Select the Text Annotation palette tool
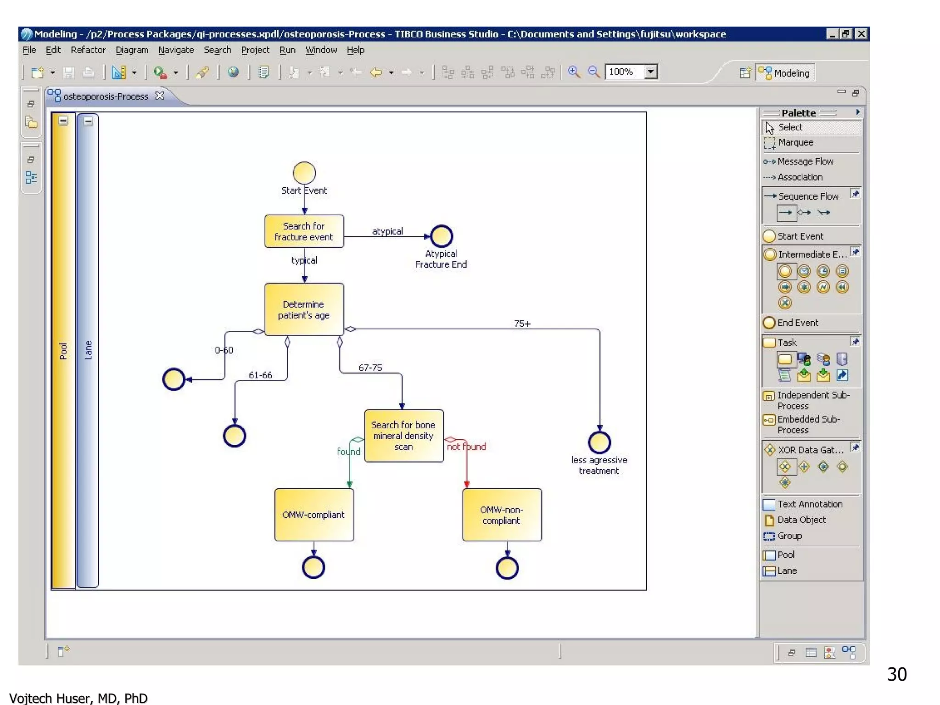940x705 pixels. [x=810, y=504]
